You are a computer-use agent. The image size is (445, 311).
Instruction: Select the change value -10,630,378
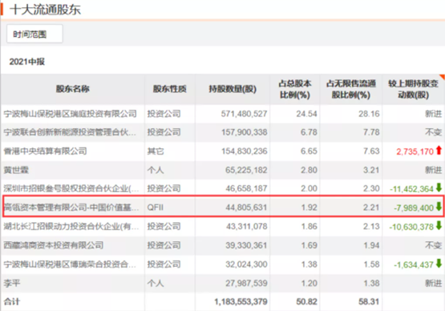(x=411, y=227)
